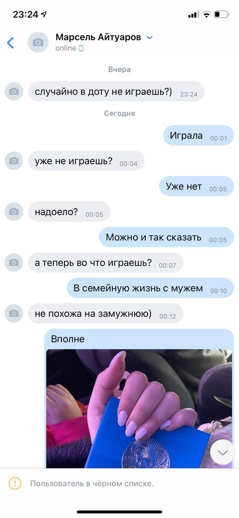Open profile via Марсель Айтуаров name
The image size is (239, 518).
click(98, 37)
